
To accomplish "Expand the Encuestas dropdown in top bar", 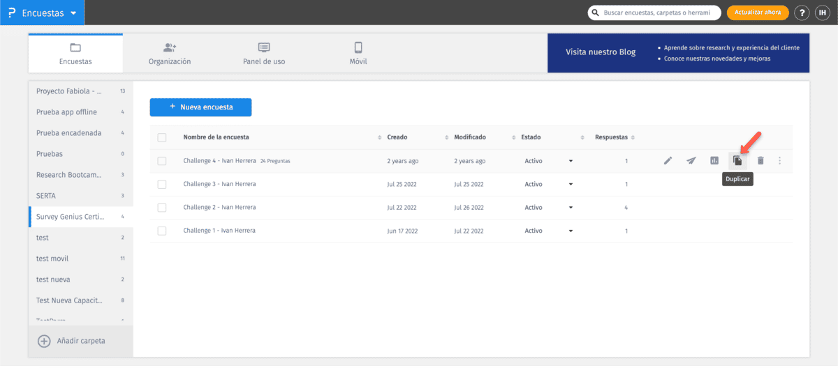I will point(42,13).
